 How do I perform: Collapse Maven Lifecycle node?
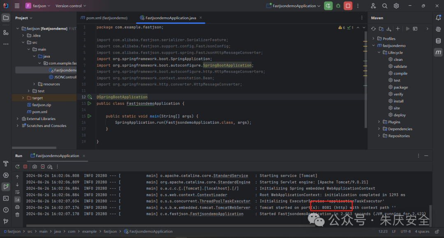(379, 52)
